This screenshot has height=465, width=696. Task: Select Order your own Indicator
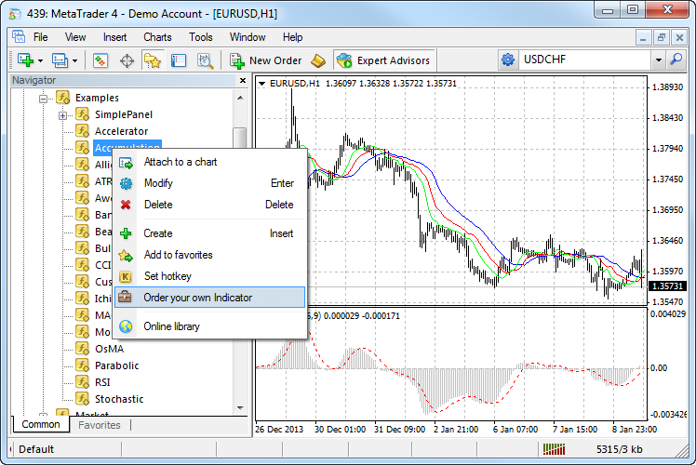[197, 298]
